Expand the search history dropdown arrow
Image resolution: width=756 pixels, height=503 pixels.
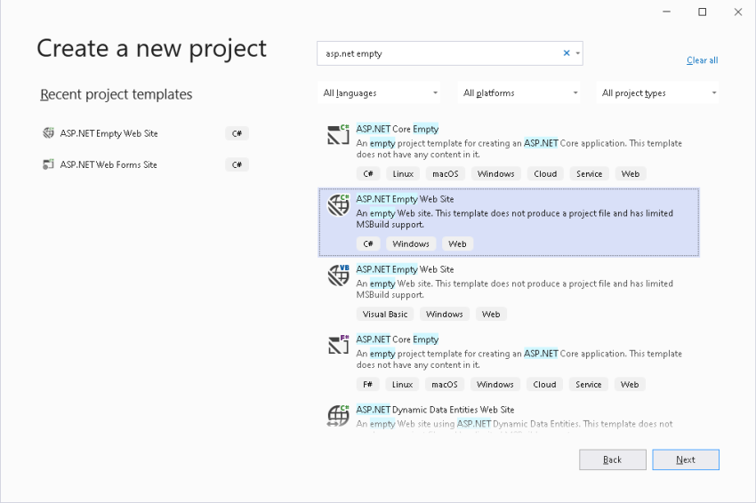click(x=577, y=53)
